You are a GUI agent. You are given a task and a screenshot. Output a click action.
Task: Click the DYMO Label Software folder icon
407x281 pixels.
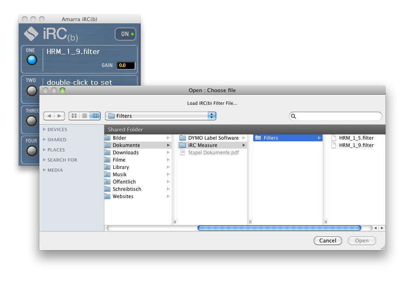click(183, 138)
